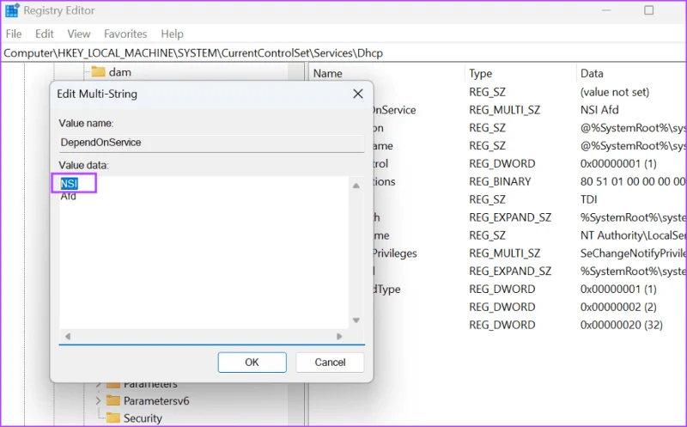Click the NSI line in Value data
The width and height of the screenshot is (687, 427).
tap(70, 183)
